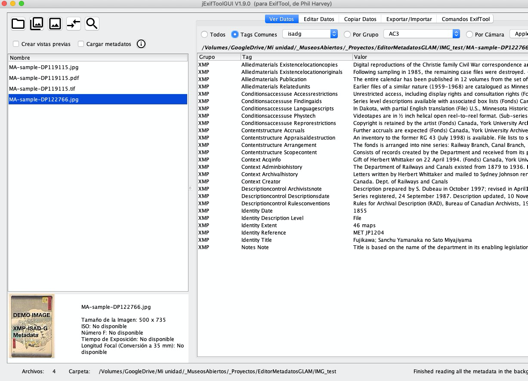Screen dimensions: 528x381
Task: Open the Exportar/Importar tab
Action: coord(409,19)
